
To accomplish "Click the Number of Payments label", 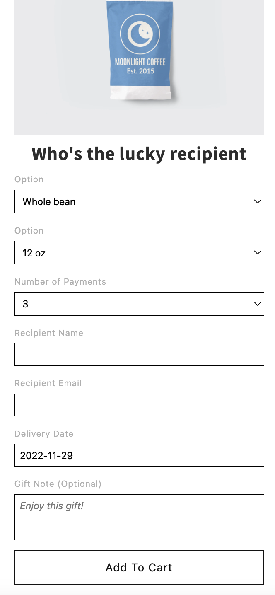I will click(60, 282).
